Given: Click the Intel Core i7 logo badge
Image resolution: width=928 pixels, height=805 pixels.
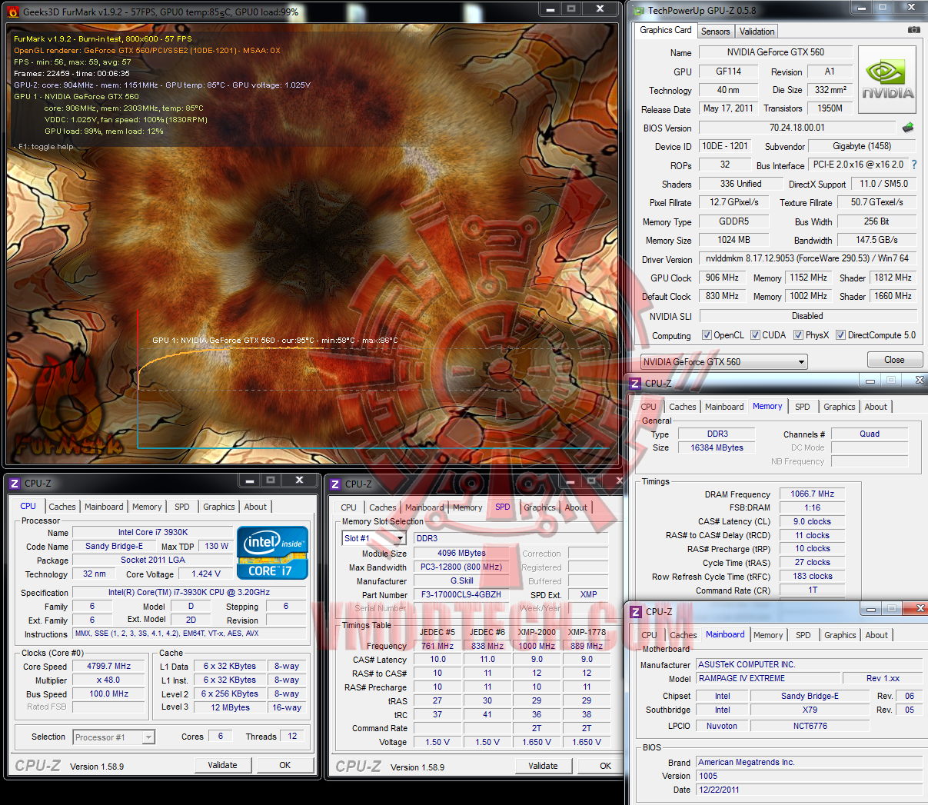Looking at the screenshot, I should coord(272,553).
